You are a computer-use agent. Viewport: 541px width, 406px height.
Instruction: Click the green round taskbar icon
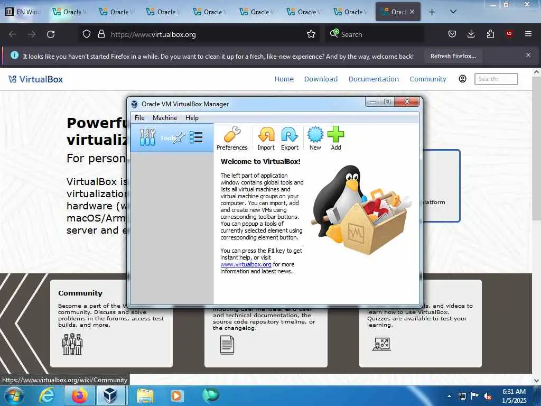pyautogui.click(x=210, y=395)
